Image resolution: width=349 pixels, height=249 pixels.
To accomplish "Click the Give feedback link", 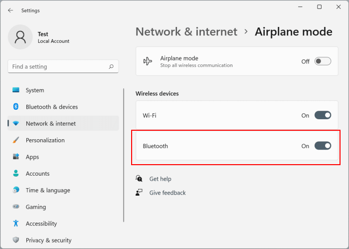I will pyautogui.click(x=168, y=193).
